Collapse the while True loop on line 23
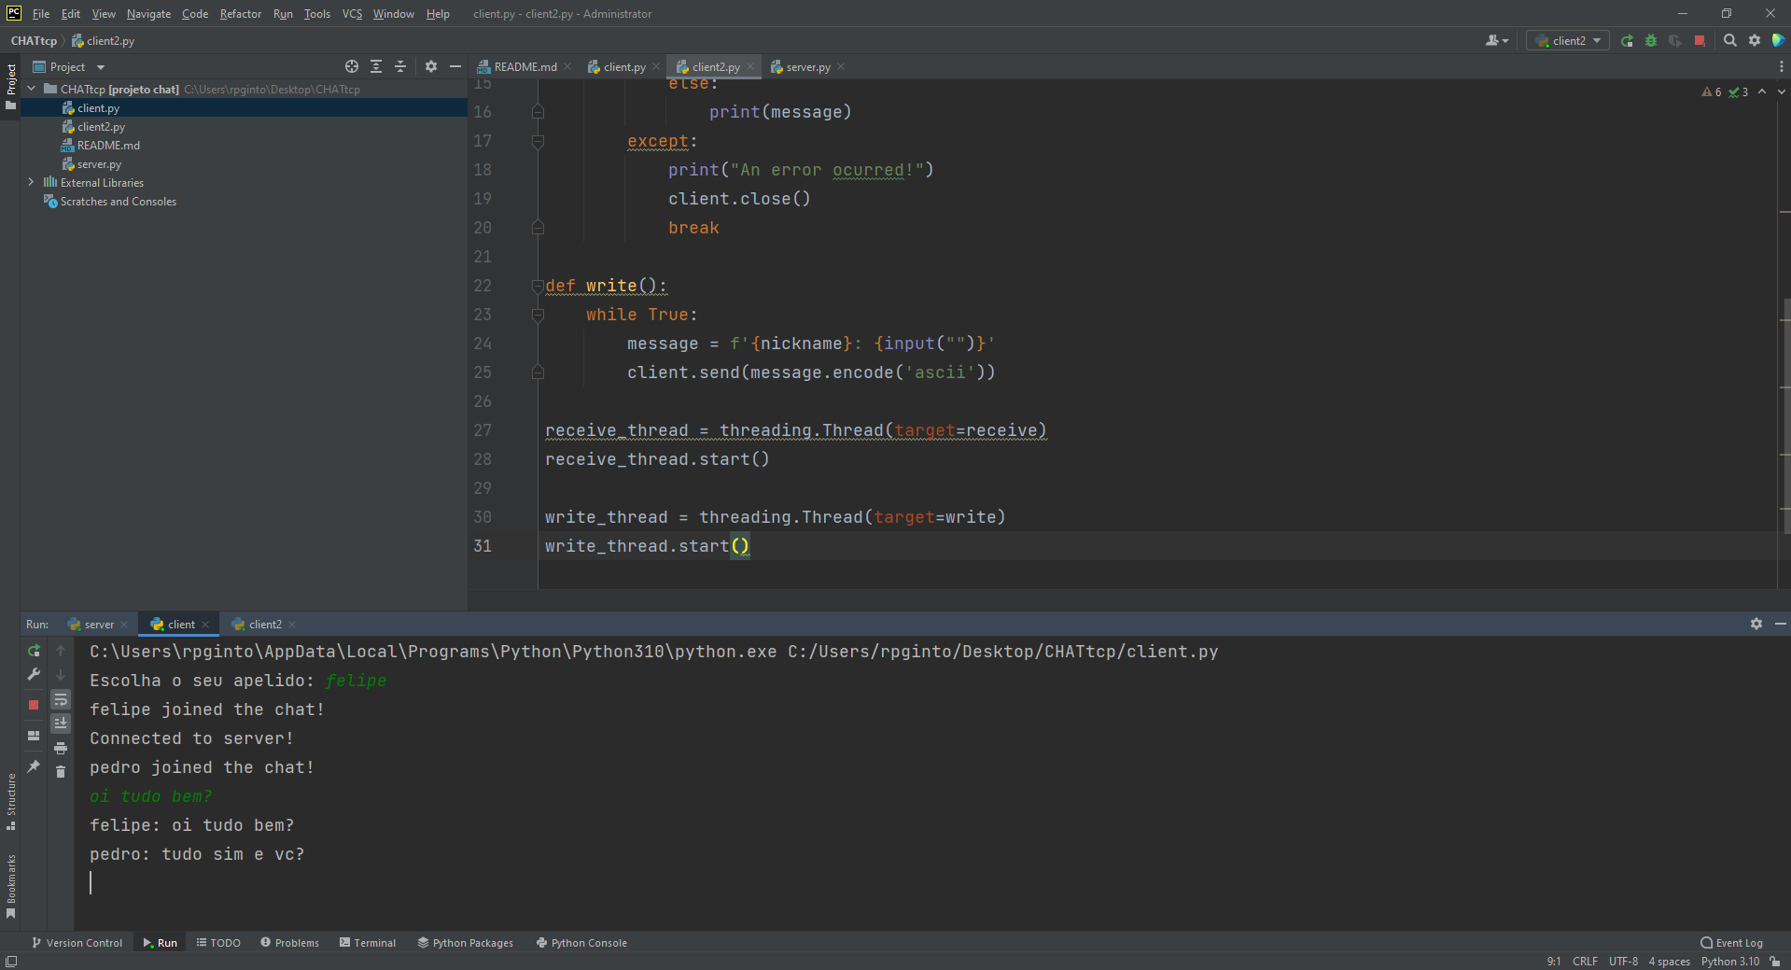This screenshot has width=1791, height=970. point(538,315)
